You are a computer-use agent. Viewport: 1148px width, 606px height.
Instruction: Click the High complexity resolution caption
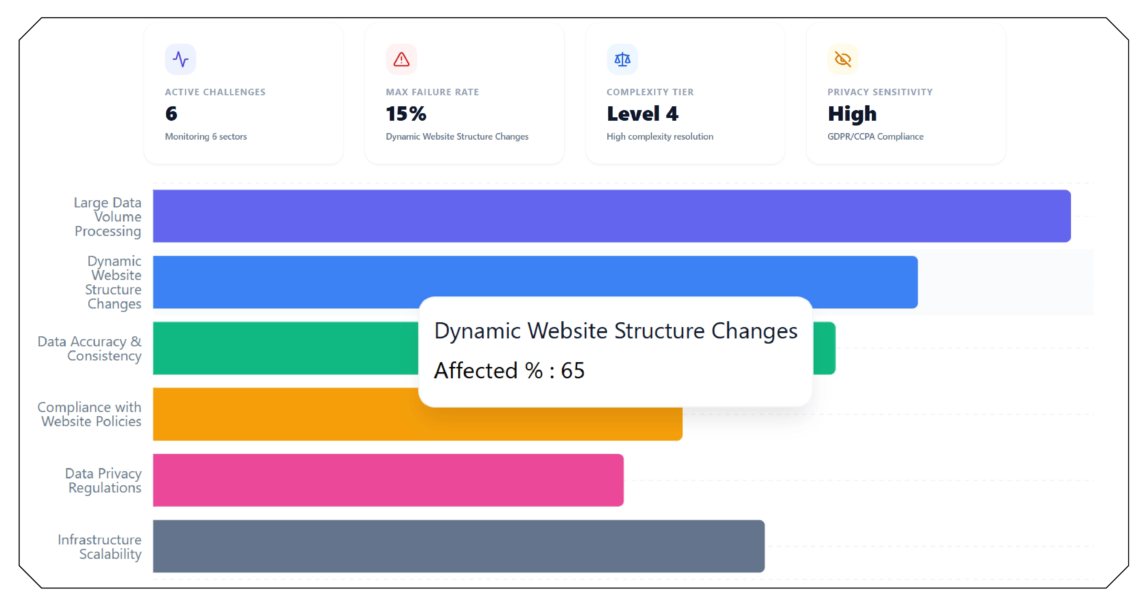[660, 137]
